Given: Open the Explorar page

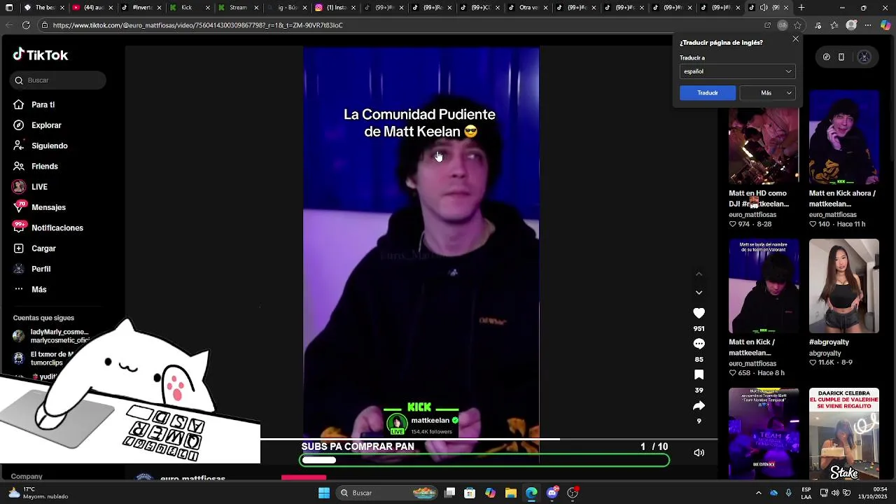Looking at the screenshot, I should 46,125.
